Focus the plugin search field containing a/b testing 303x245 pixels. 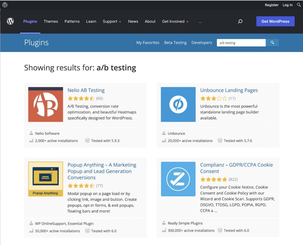241,43
